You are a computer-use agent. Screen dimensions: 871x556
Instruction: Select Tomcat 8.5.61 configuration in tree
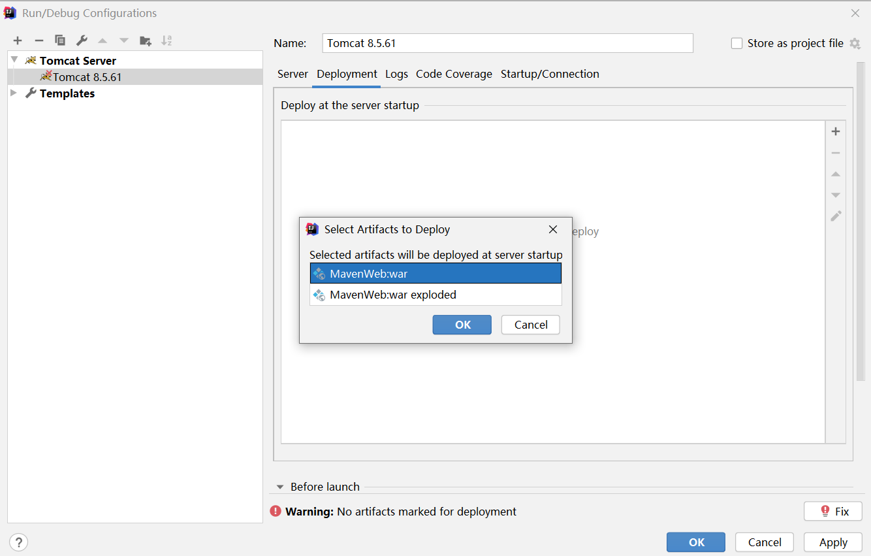pyautogui.click(x=135, y=76)
